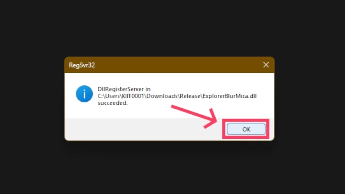Select the 'DllRegisterServer in' message line

(124, 89)
